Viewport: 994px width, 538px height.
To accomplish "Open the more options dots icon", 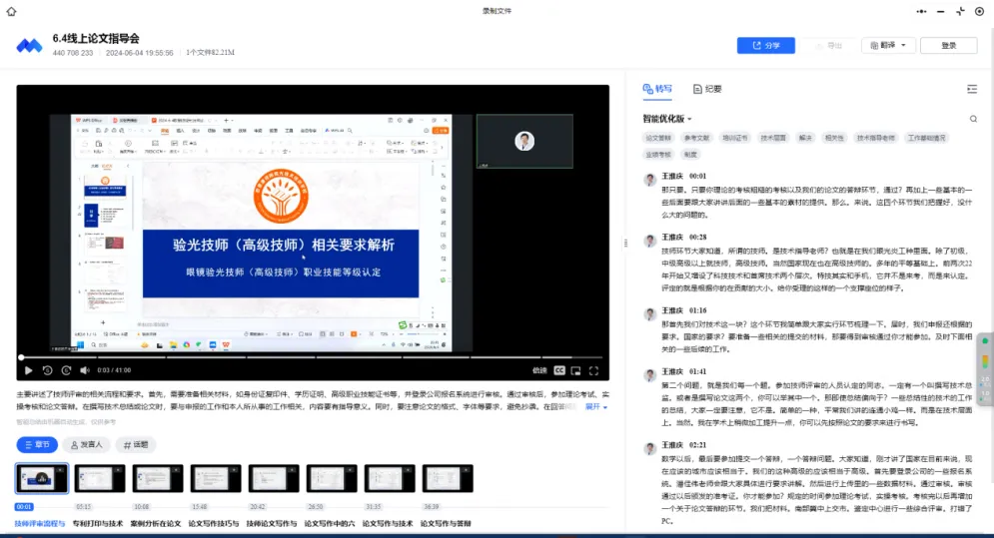I will click(921, 11).
